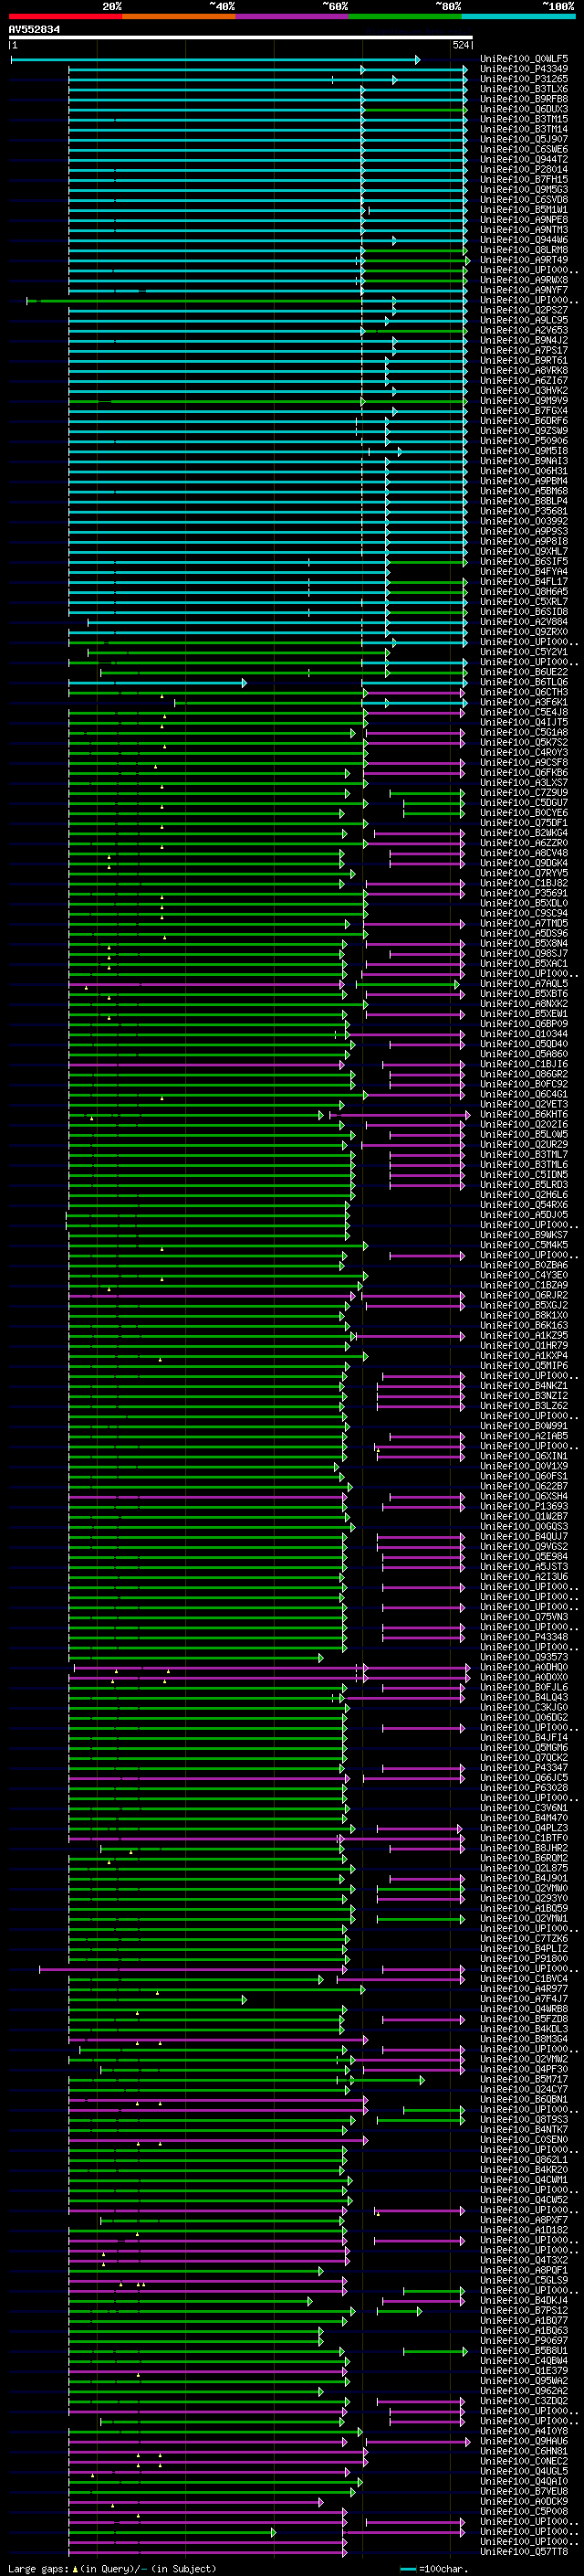Click the cyan alignment bar of Q0WLF5
Viewport: 584px width, 2576px height.
click(x=214, y=60)
